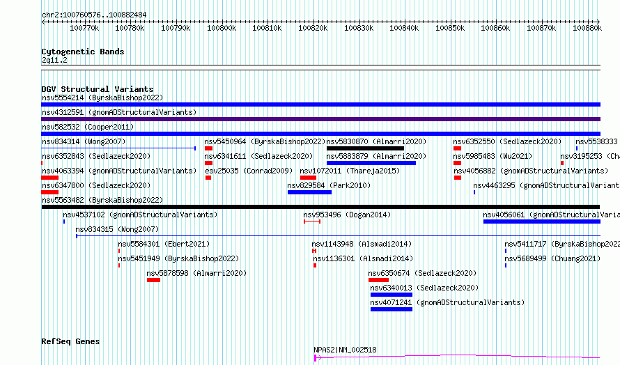Open the nsv834315 (Wong2007) variant label
The height and width of the screenshot is (365, 620).
point(117,229)
